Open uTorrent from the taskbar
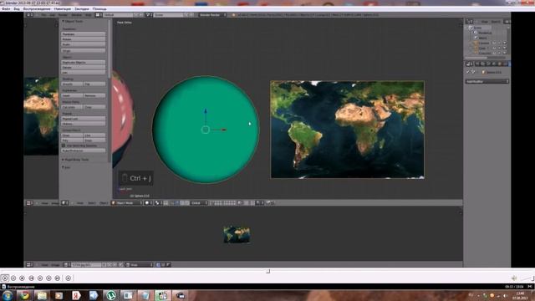This screenshot has height=301, width=535. 110,295
